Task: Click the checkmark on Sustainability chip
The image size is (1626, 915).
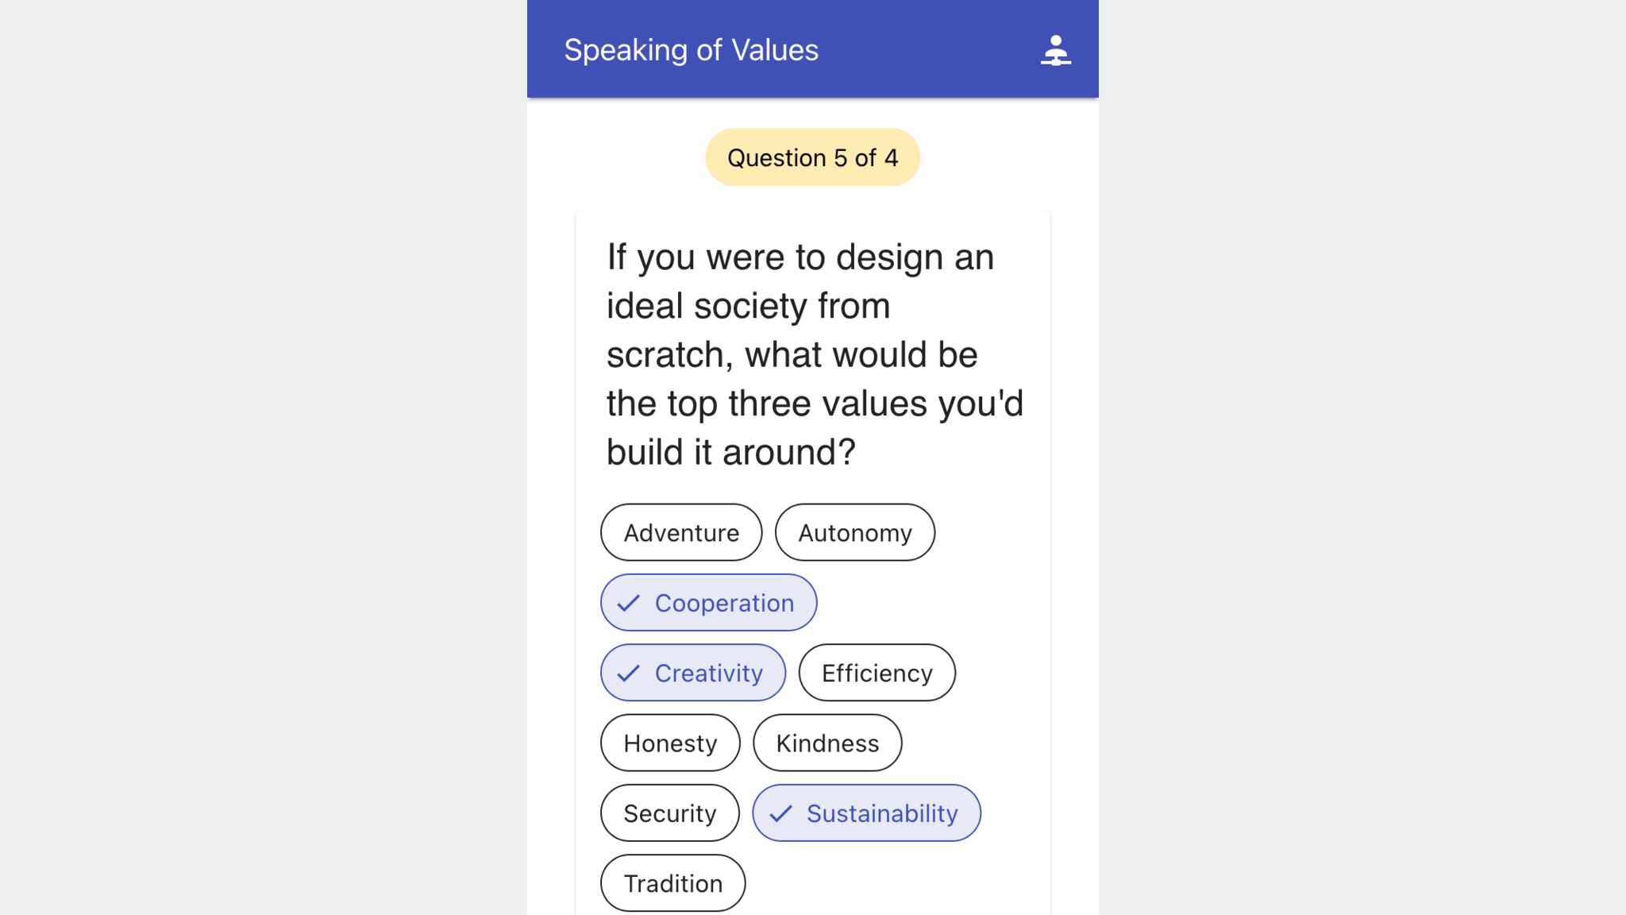Action: [780, 813]
